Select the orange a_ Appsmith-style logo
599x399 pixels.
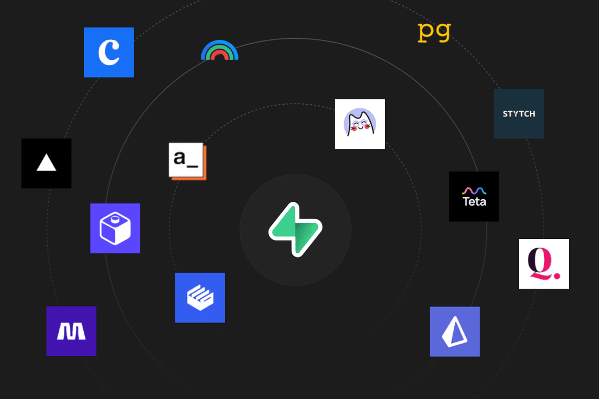point(187,161)
